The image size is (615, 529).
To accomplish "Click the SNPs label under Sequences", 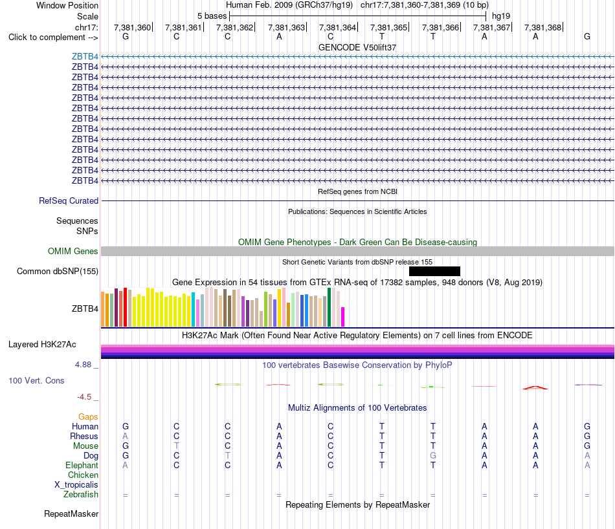I will pos(87,231).
